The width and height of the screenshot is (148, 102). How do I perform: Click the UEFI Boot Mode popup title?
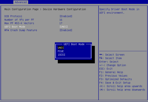click(74, 44)
